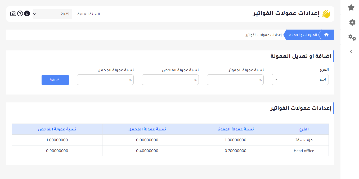Screen dimensions: 359x179
Task: Select the Head office branch cell
Action: point(304,151)
